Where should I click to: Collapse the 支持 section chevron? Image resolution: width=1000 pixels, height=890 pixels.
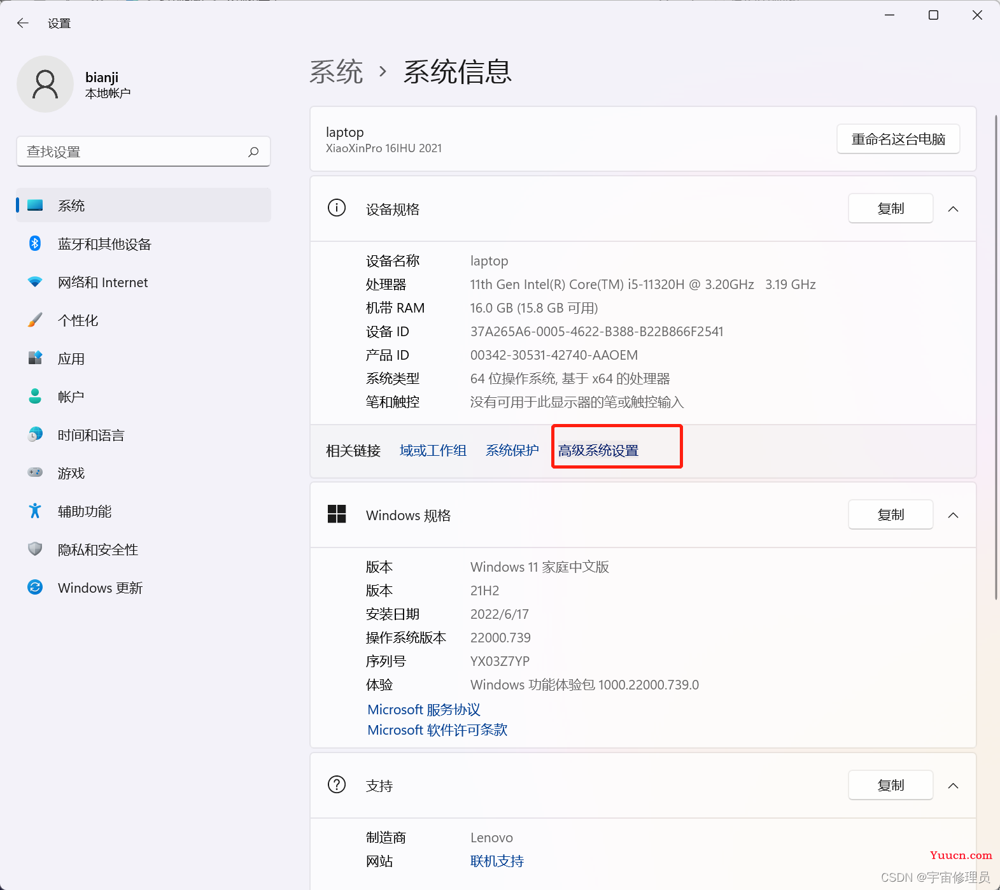tap(953, 786)
